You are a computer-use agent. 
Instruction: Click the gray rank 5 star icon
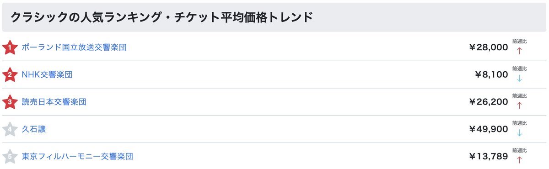[x=10, y=157]
